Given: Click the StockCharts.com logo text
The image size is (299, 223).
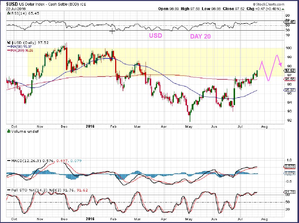Looking at the screenshot, I should coord(269,4).
